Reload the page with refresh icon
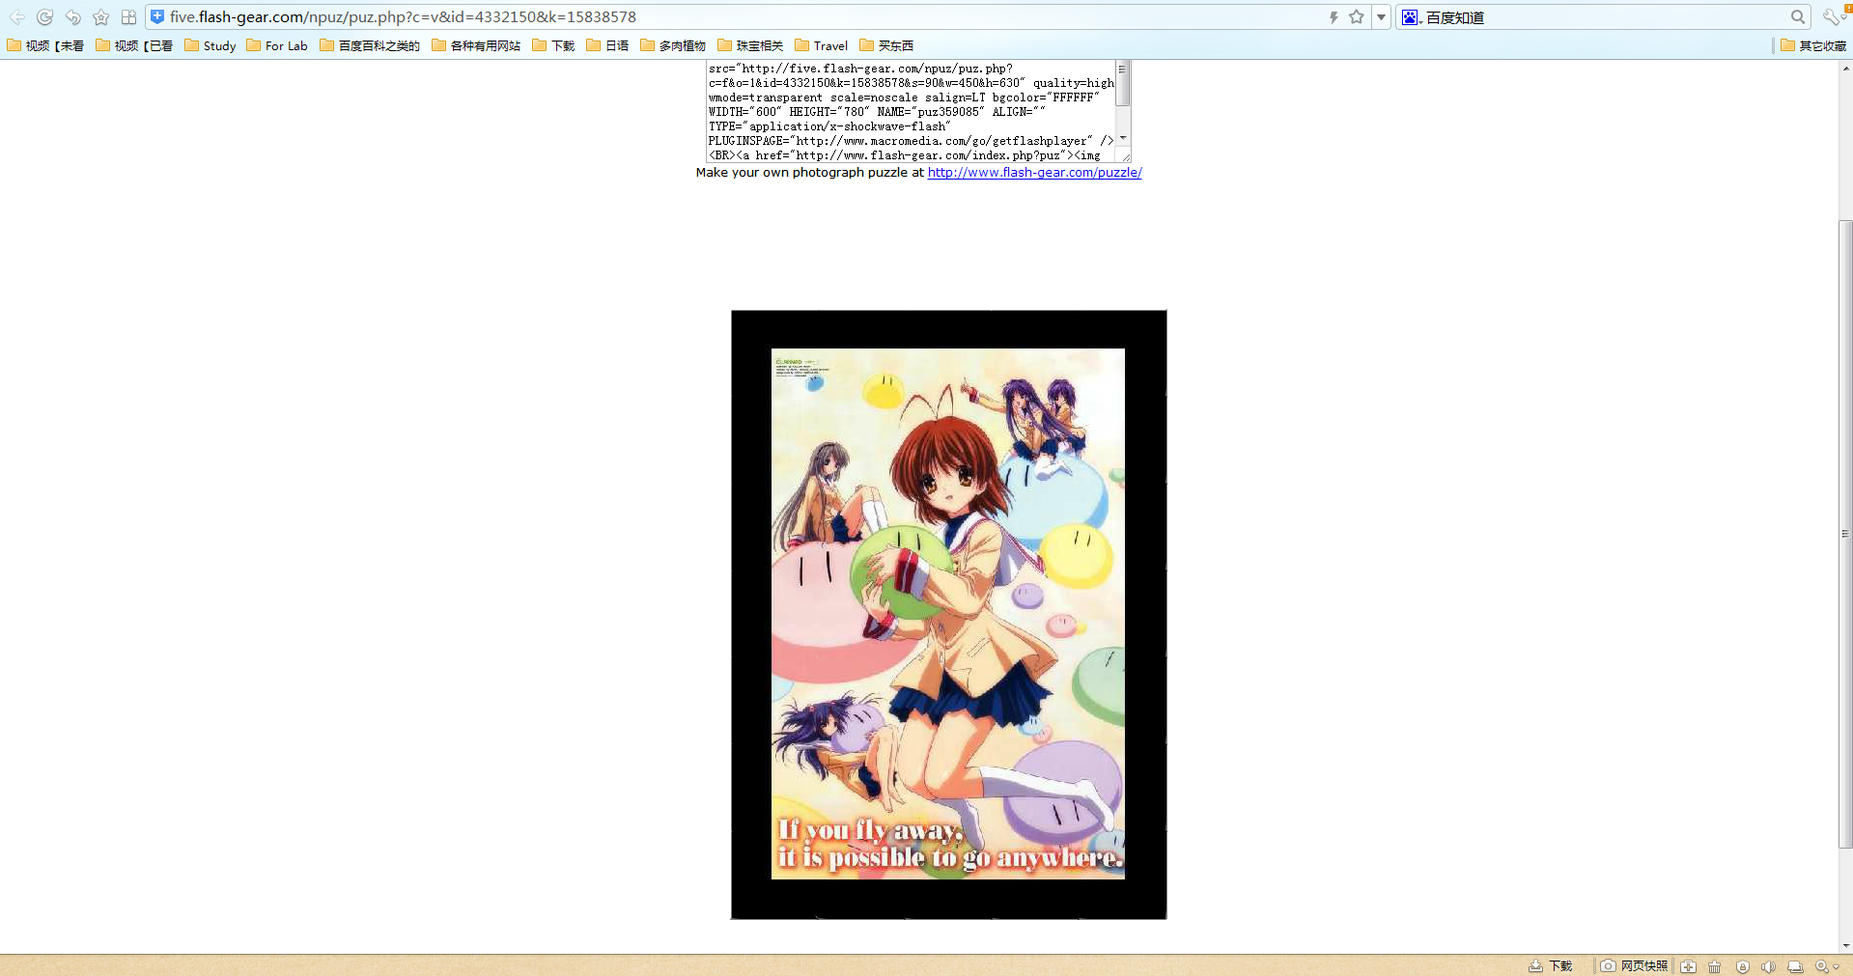 click(x=44, y=17)
